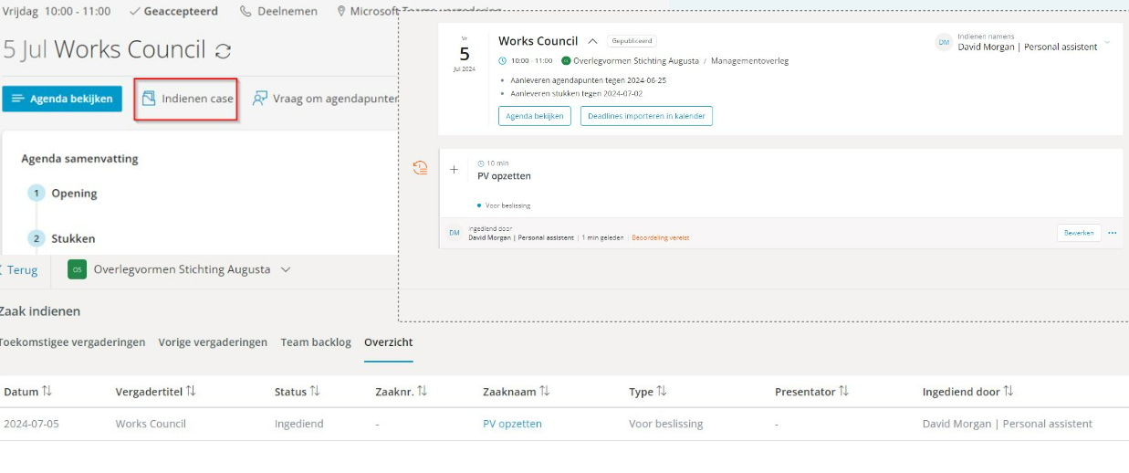The height and width of the screenshot is (473, 1129).
Task: Click the Indienen case button
Action: click(187, 99)
